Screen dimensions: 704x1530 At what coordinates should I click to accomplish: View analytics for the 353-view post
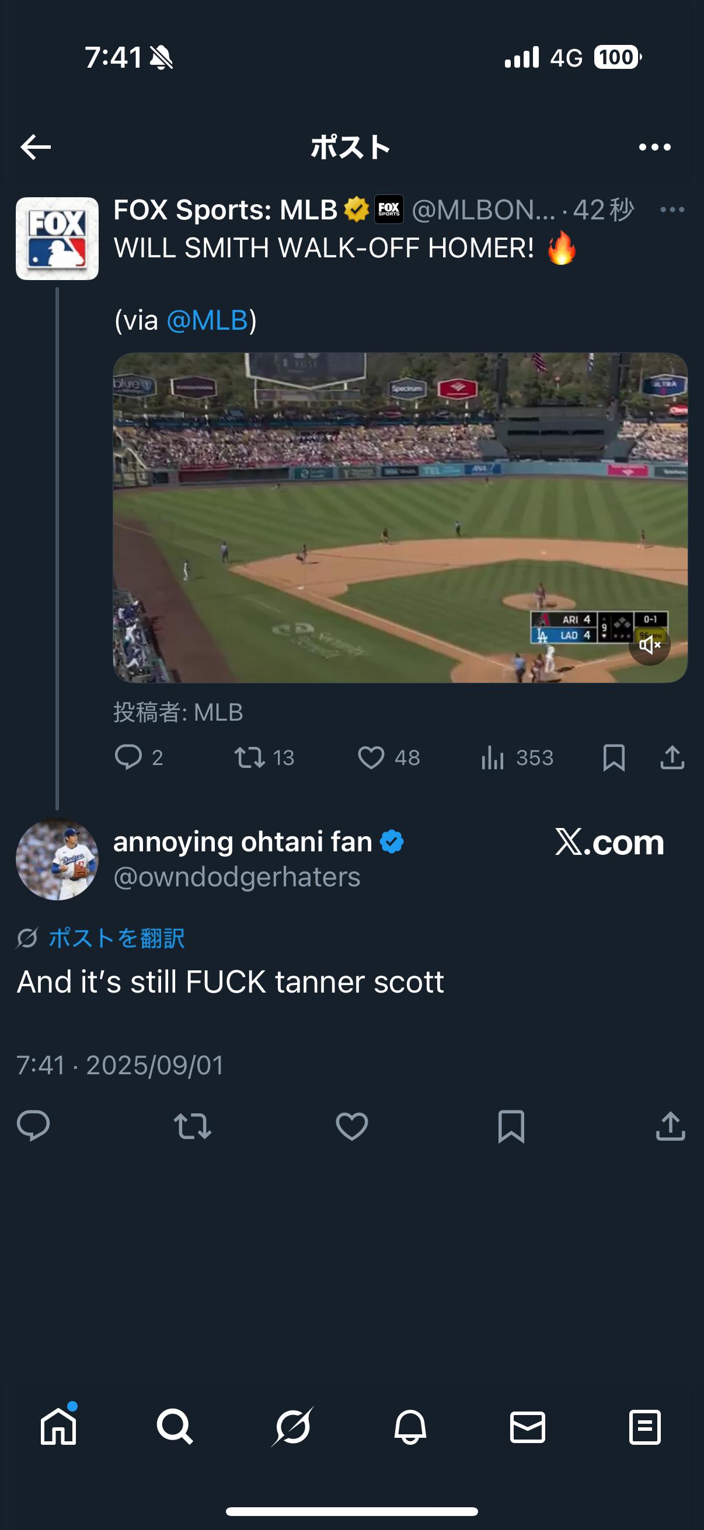click(493, 758)
